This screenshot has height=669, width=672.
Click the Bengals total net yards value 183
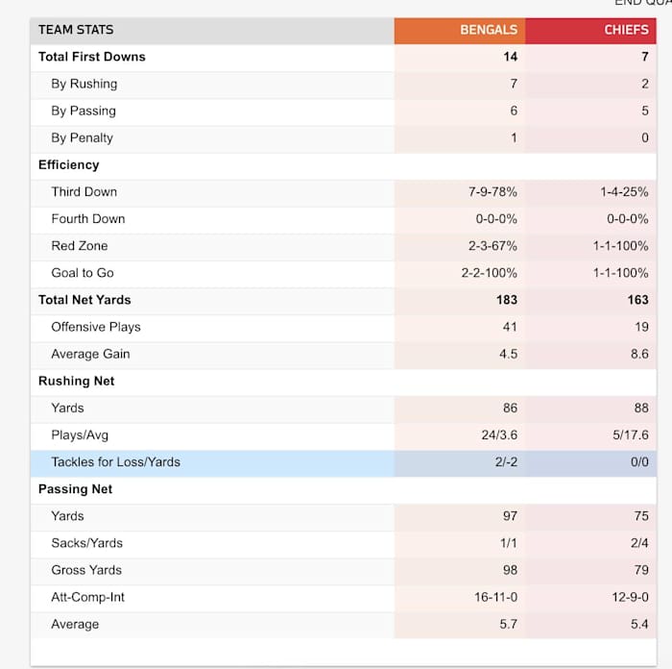[506, 300]
